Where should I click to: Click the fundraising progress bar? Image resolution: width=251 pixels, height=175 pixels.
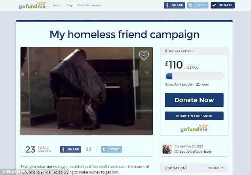(x=194, y=76)
